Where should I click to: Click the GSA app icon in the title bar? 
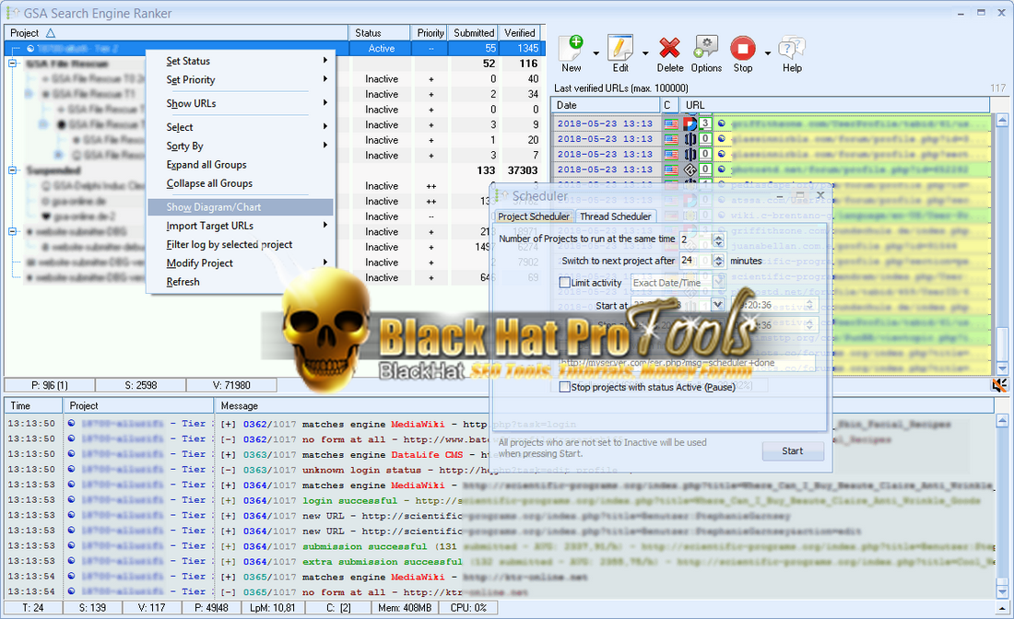pyautogui.click(x=12, y=13)
